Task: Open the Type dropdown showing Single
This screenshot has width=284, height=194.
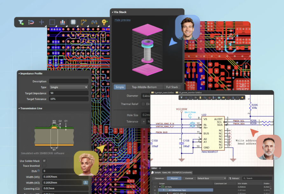Action: click(x=69, y=87)
